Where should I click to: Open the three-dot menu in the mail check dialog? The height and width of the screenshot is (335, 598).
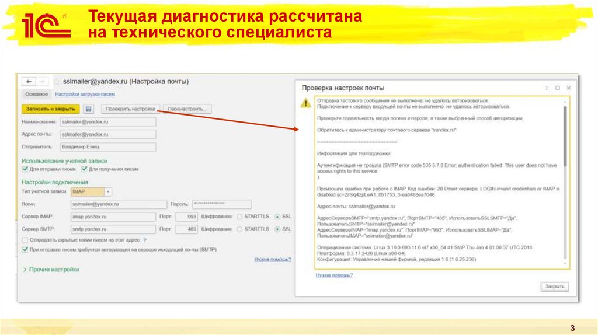547,88
